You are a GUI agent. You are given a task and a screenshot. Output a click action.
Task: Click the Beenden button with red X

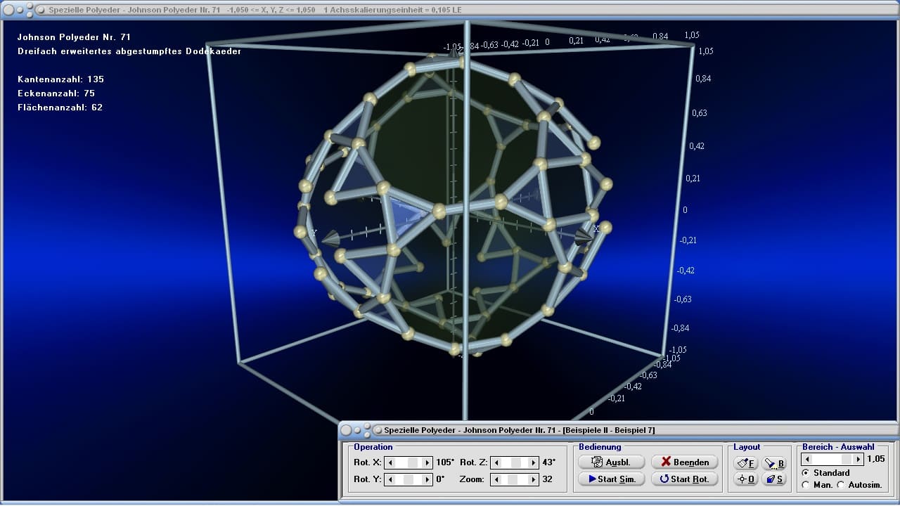point(685,462)
